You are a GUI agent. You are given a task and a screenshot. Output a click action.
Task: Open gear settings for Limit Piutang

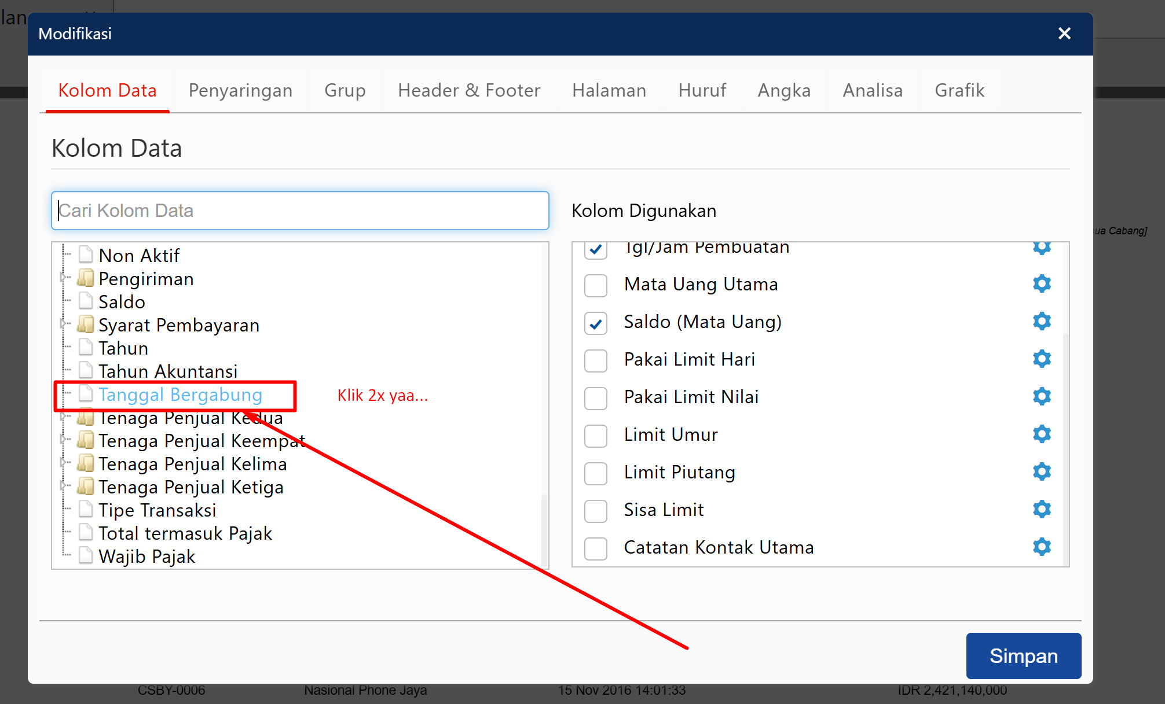tap(1041, 471)
